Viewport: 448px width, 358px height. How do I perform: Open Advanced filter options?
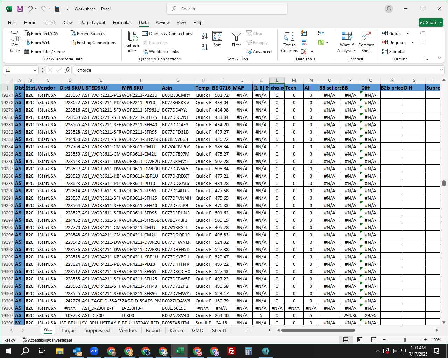[259, 51]
